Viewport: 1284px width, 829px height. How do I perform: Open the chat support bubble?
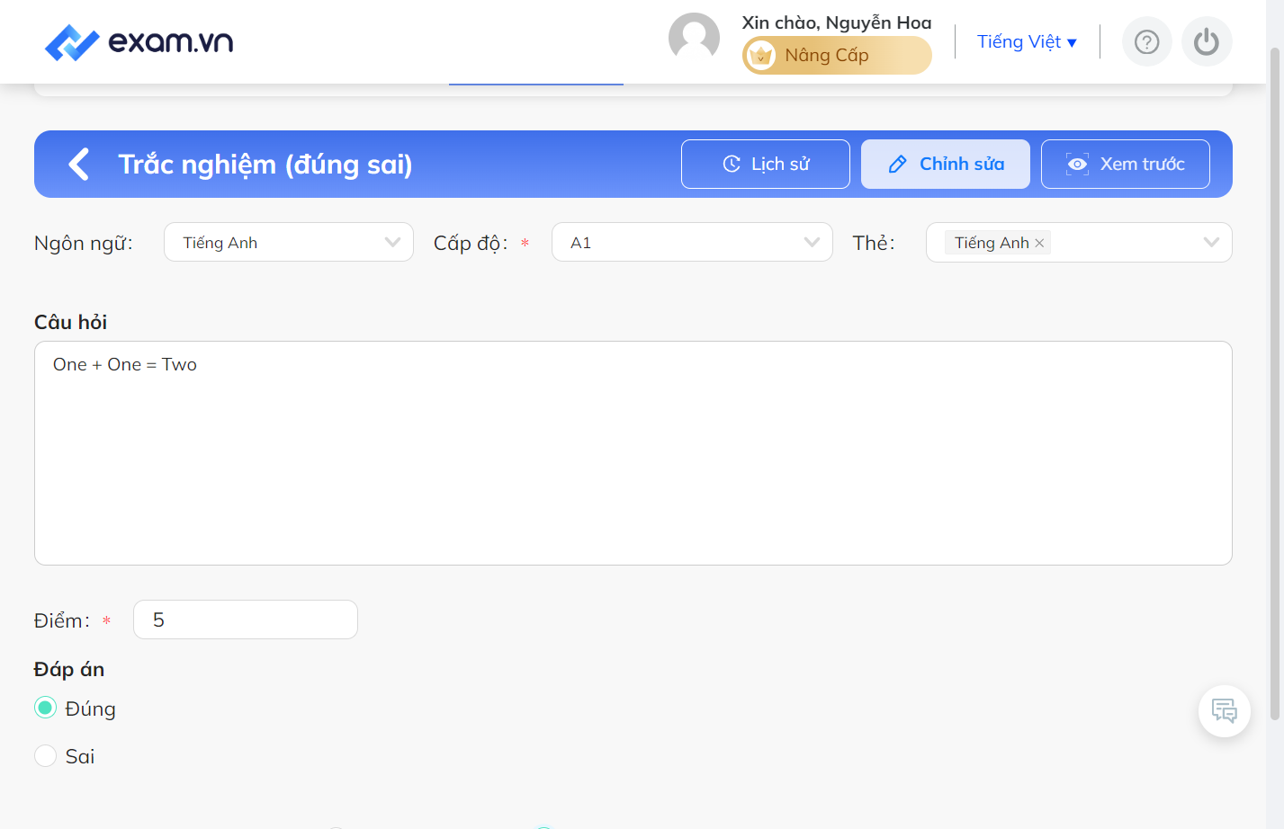[1225, 711]
